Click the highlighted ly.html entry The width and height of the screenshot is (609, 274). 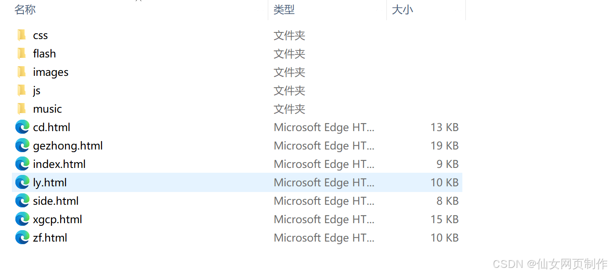pos(50,182)
